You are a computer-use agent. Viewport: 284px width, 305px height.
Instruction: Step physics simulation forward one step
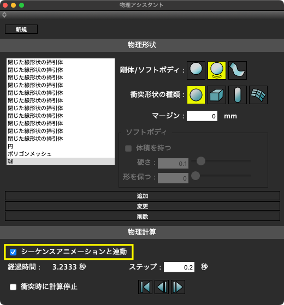pyautogui.click(x=178, y=287)
